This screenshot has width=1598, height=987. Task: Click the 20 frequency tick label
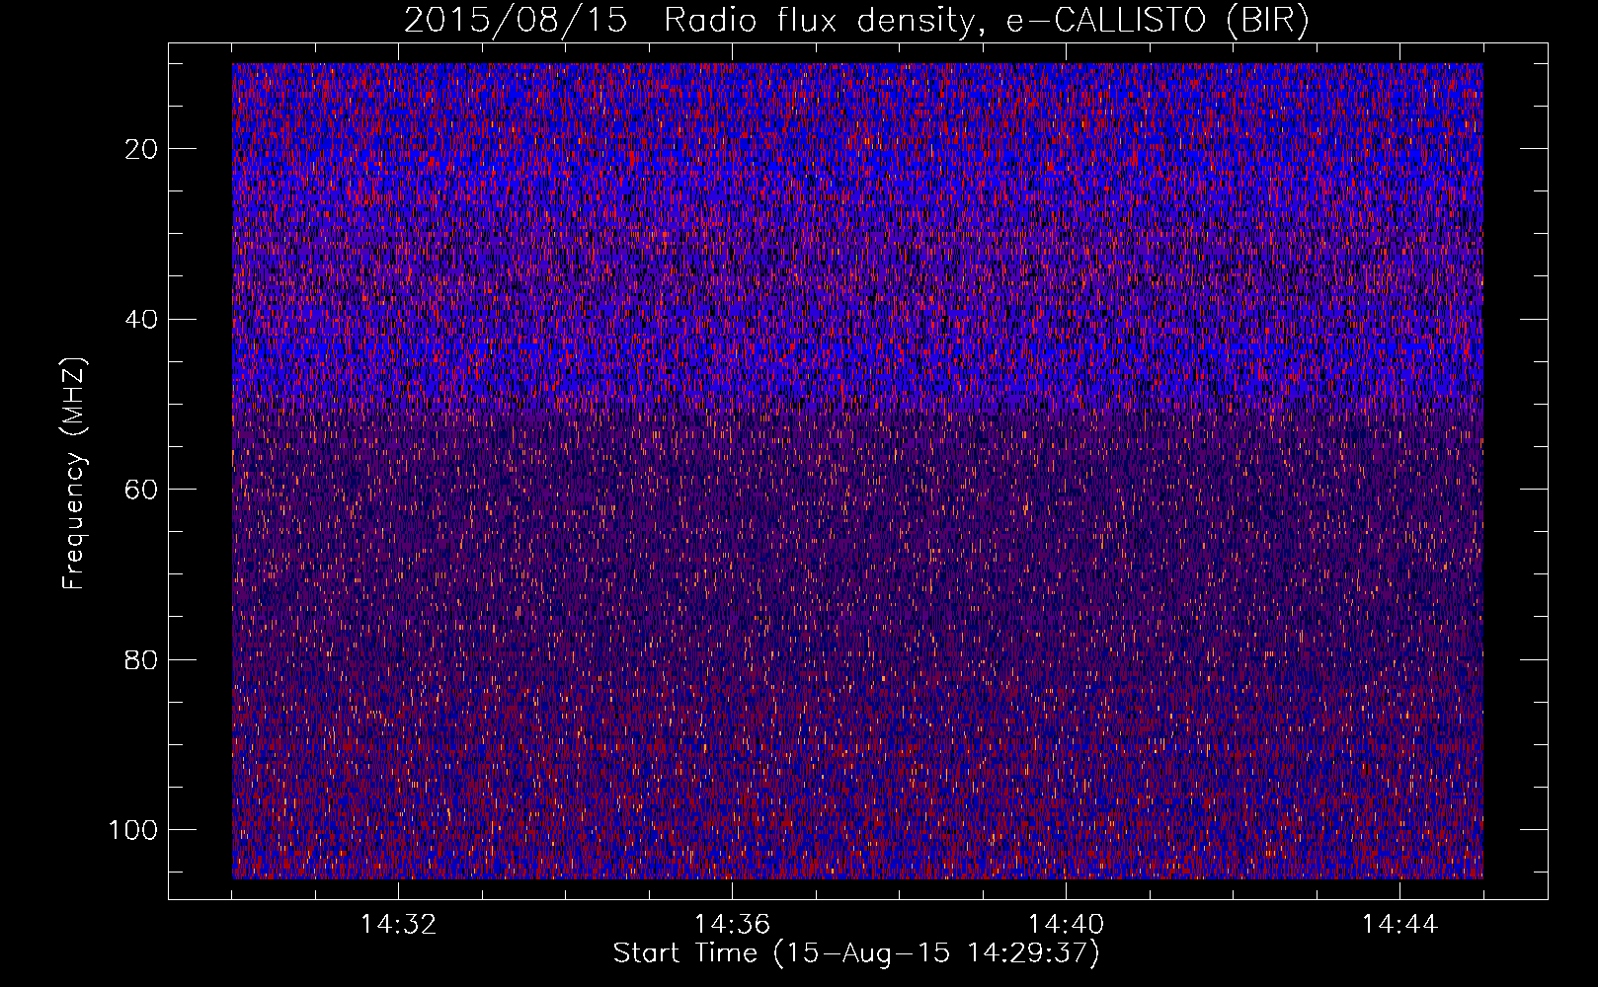[x=142, y=149]
